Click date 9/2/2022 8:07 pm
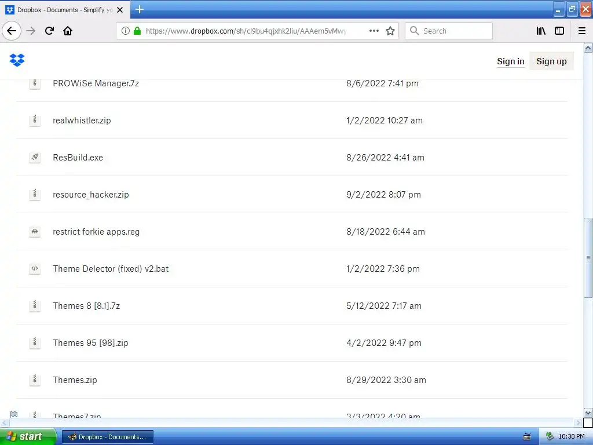 coord(383,195)
